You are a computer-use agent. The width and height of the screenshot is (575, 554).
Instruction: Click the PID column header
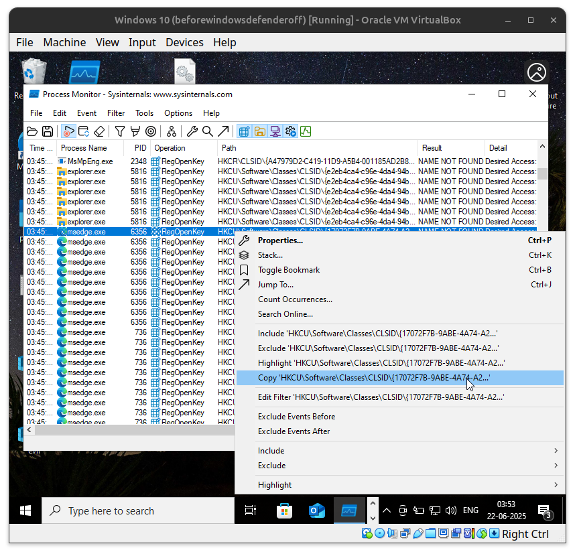pos(137,148)
